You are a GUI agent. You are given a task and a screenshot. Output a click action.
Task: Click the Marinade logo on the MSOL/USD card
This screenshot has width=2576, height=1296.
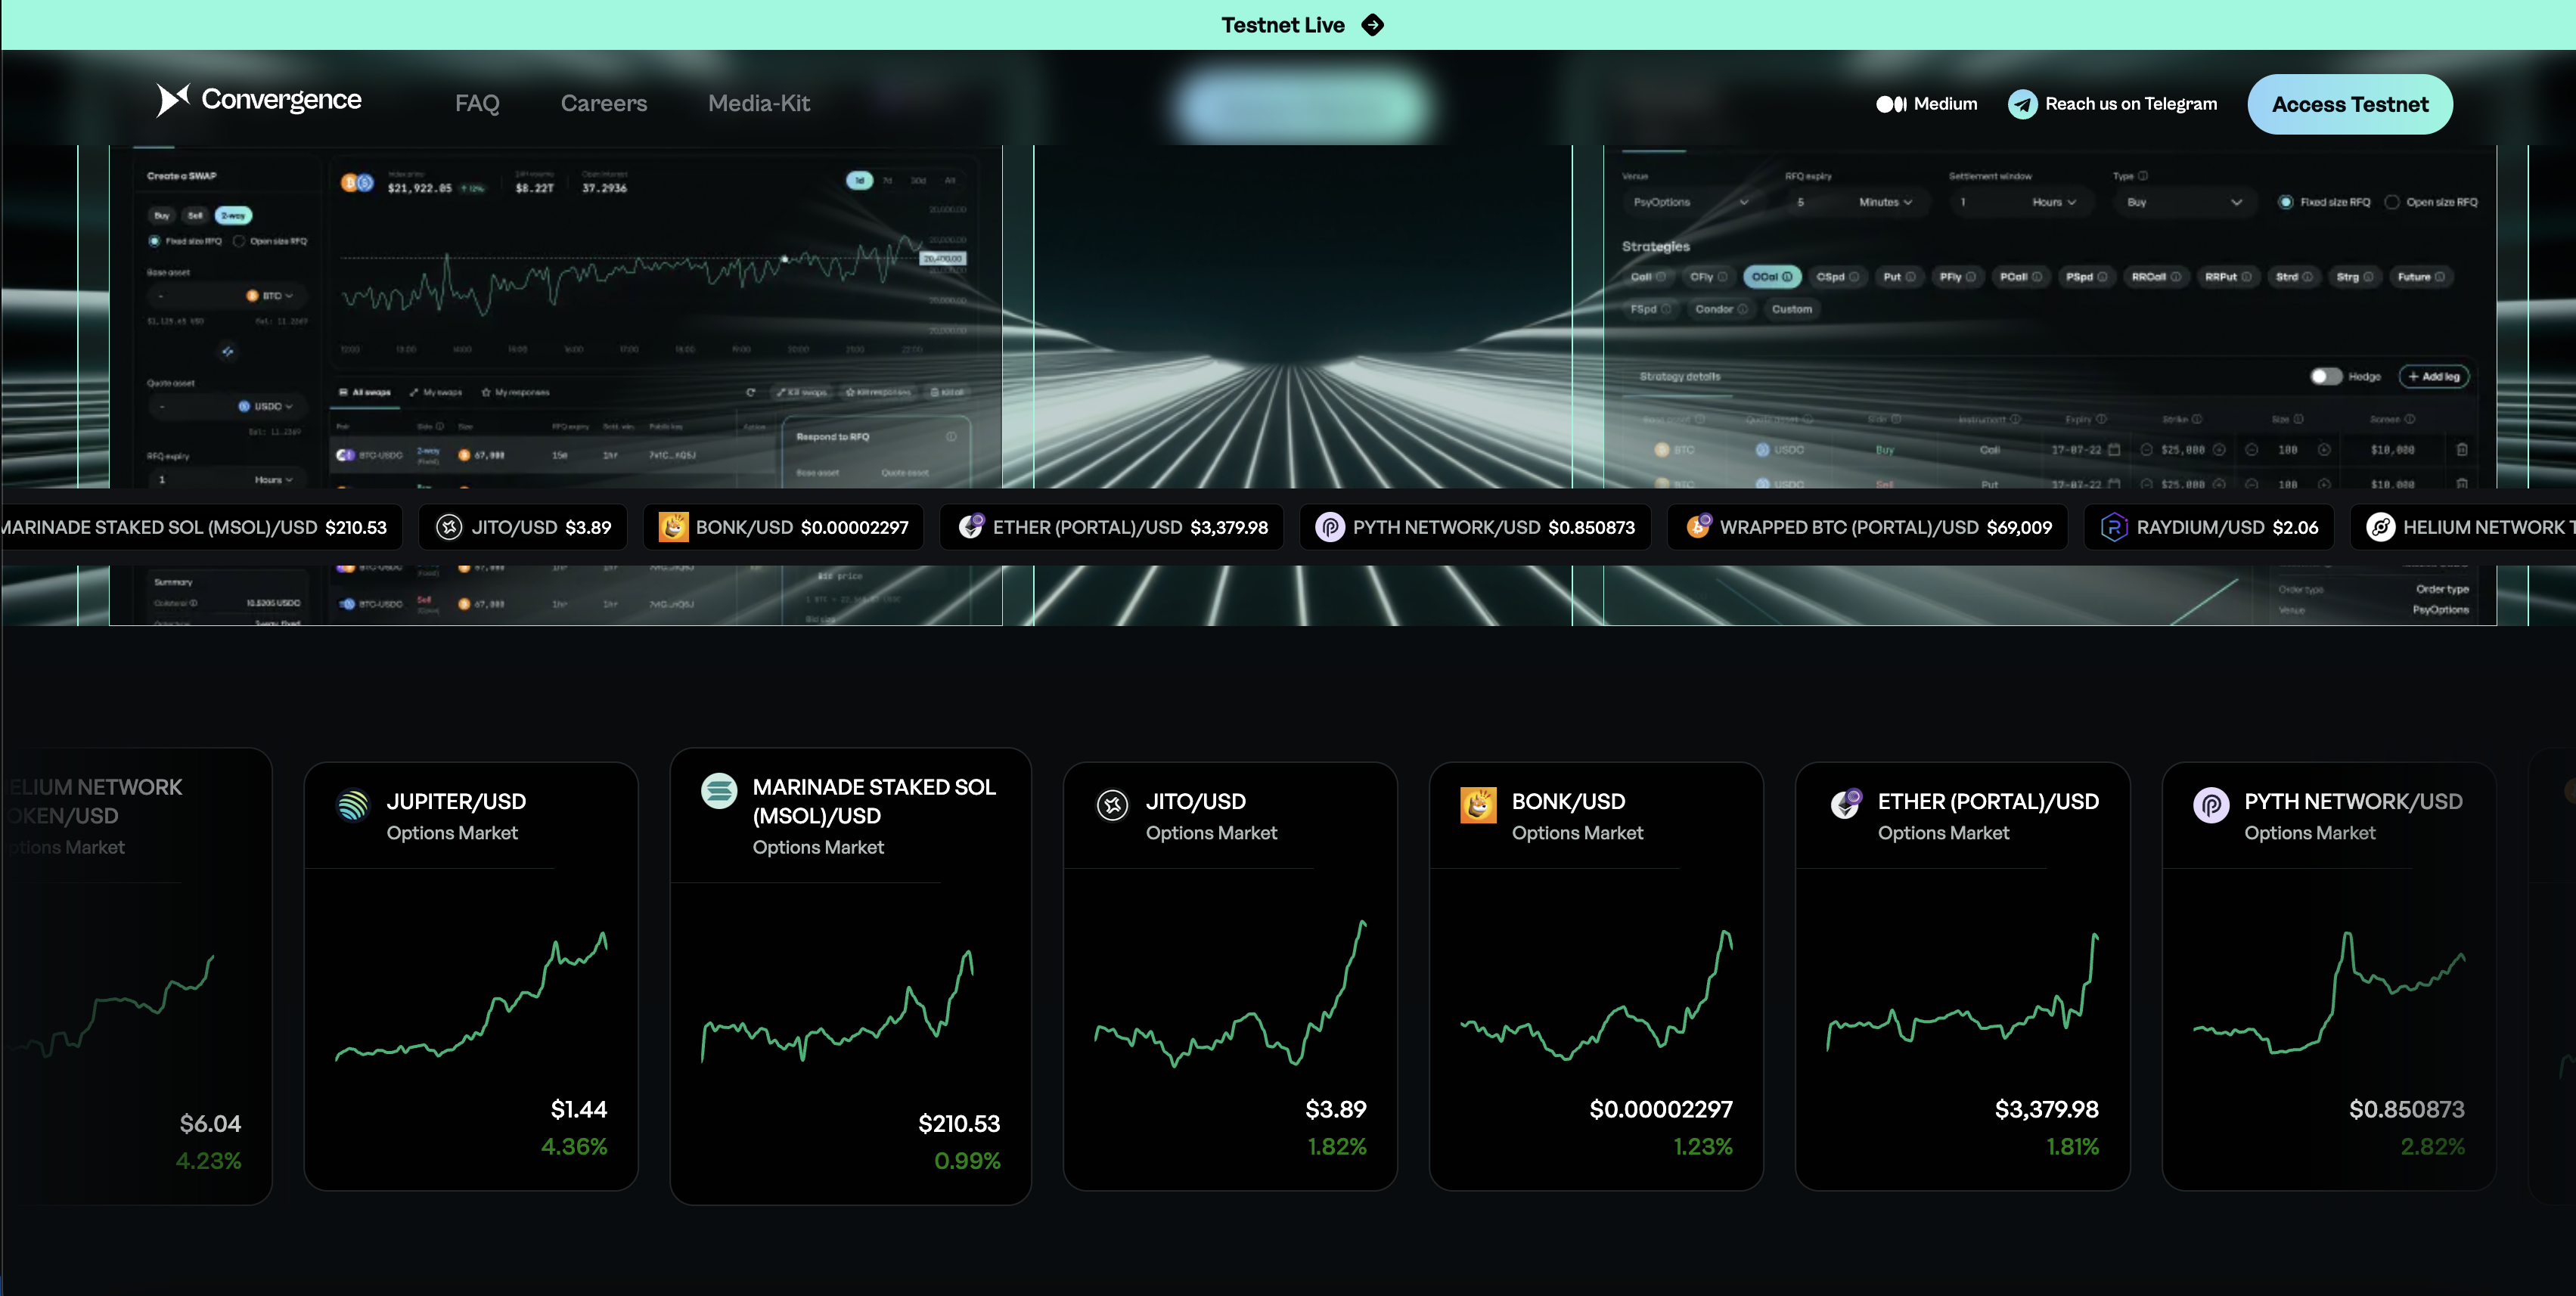(719, 791)
